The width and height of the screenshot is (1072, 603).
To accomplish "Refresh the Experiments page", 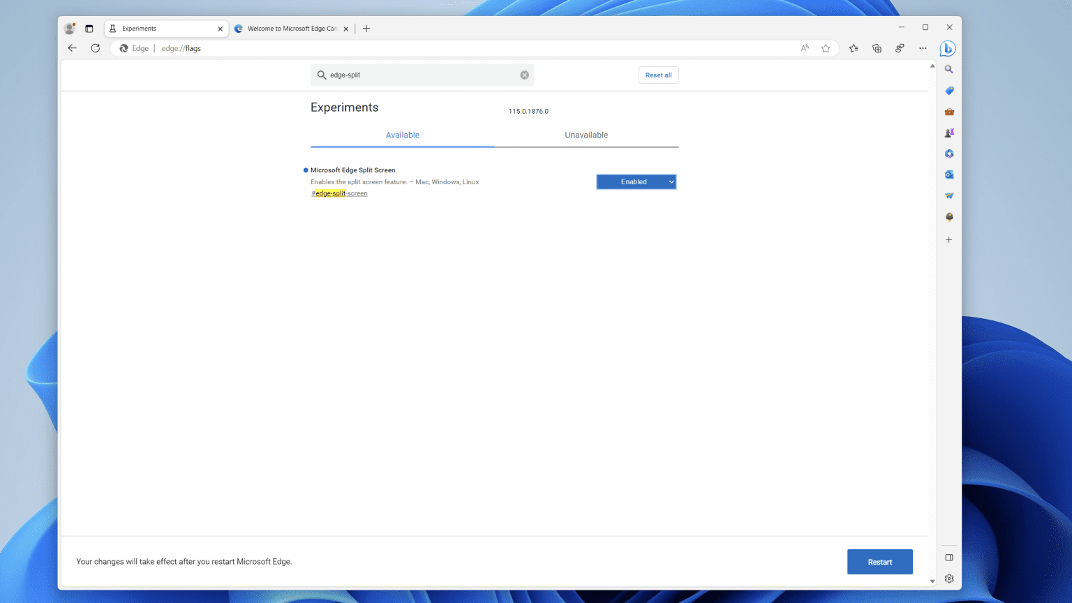I will click(x=96, y=47).
